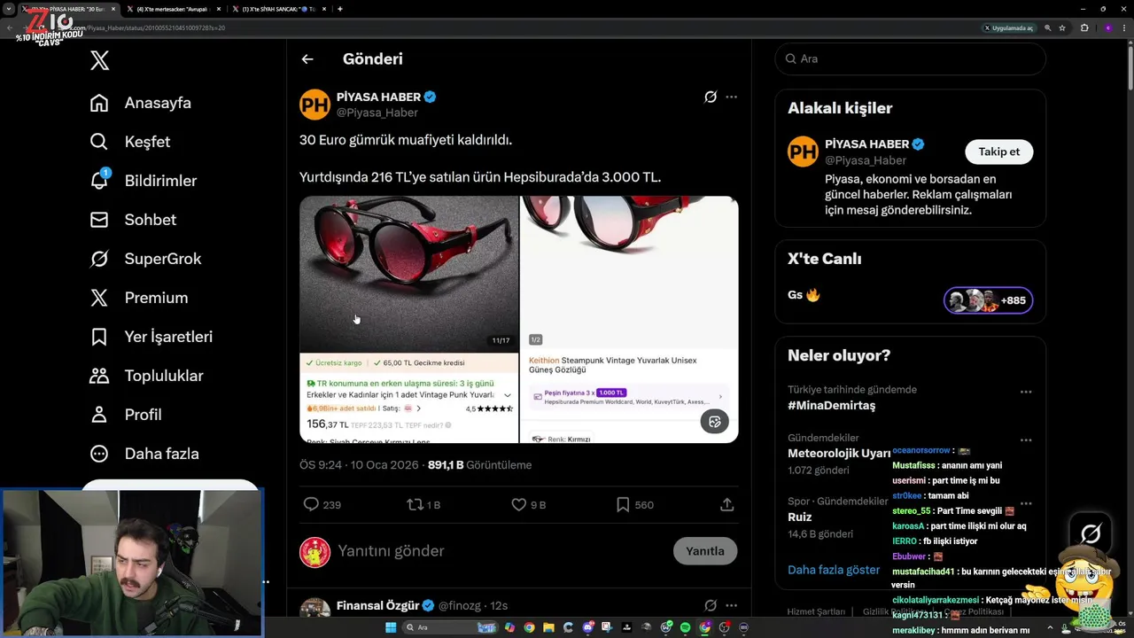Open the left sunglasses product image

pyautogui.click(x=408, y=319)
